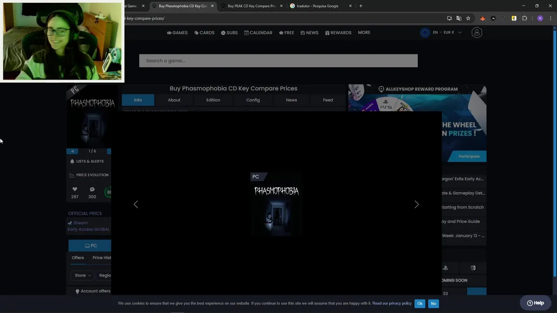Image resolution: width=557 pixels, height=313 pixels.
Task: Switch to the Edition tab
Action: point(213,100)
